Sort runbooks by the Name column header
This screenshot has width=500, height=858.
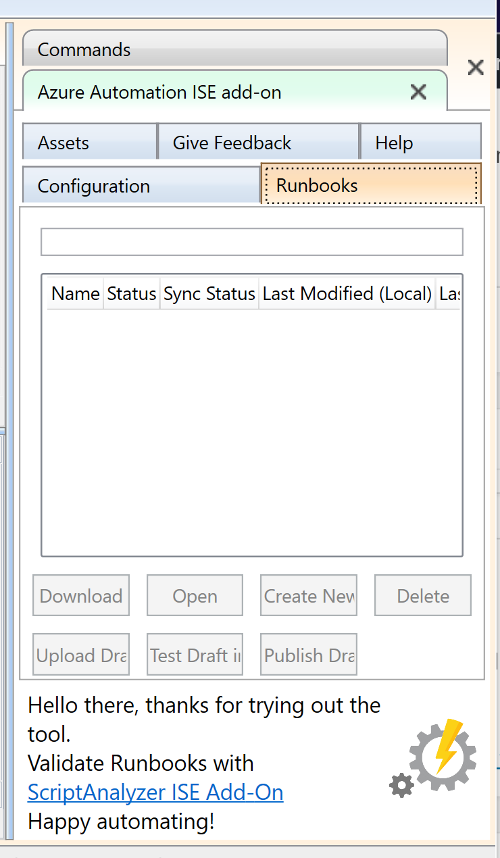tap(75, 293)
